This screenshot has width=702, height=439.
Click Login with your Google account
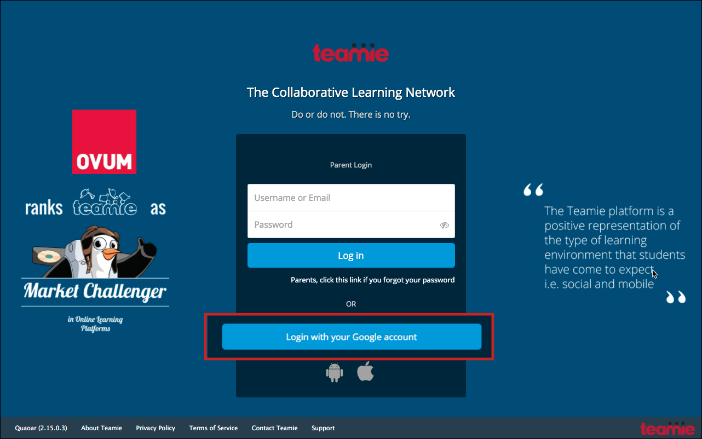(x=352, y=337)
